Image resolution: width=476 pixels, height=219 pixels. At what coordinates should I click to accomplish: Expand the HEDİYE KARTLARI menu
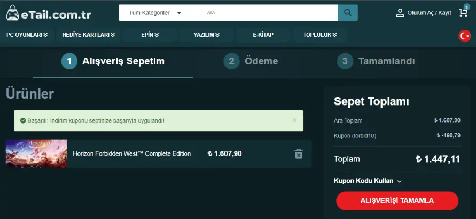click(x=88, y=35)
